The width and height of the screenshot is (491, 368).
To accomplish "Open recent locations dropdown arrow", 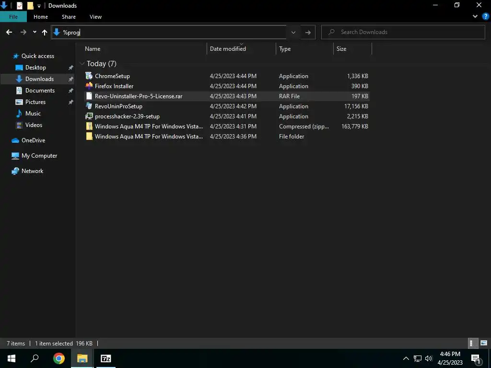I will click(35, 32).
